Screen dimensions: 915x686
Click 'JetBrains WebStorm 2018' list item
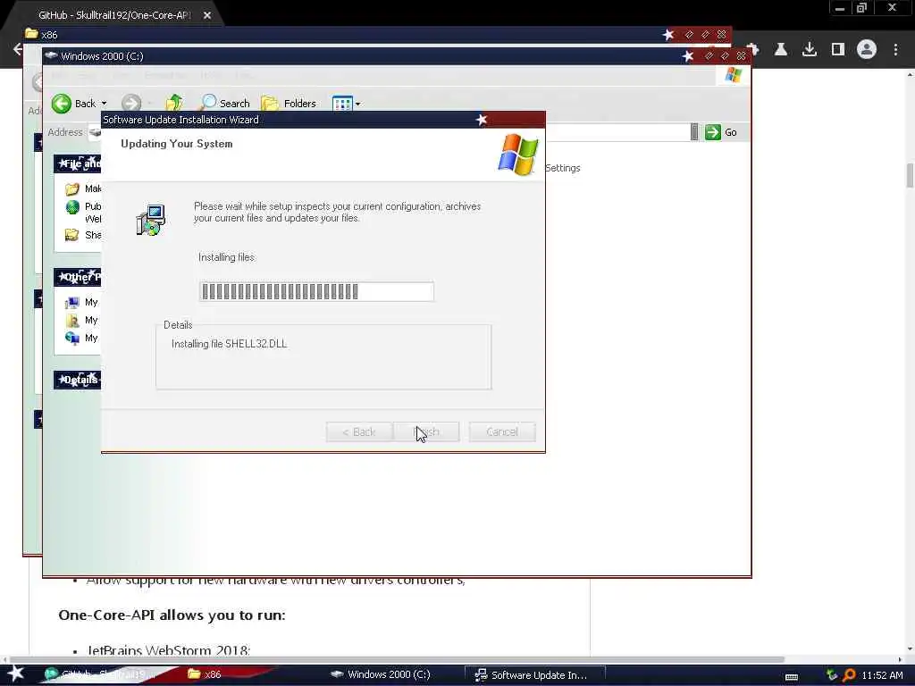click(169, 650)
